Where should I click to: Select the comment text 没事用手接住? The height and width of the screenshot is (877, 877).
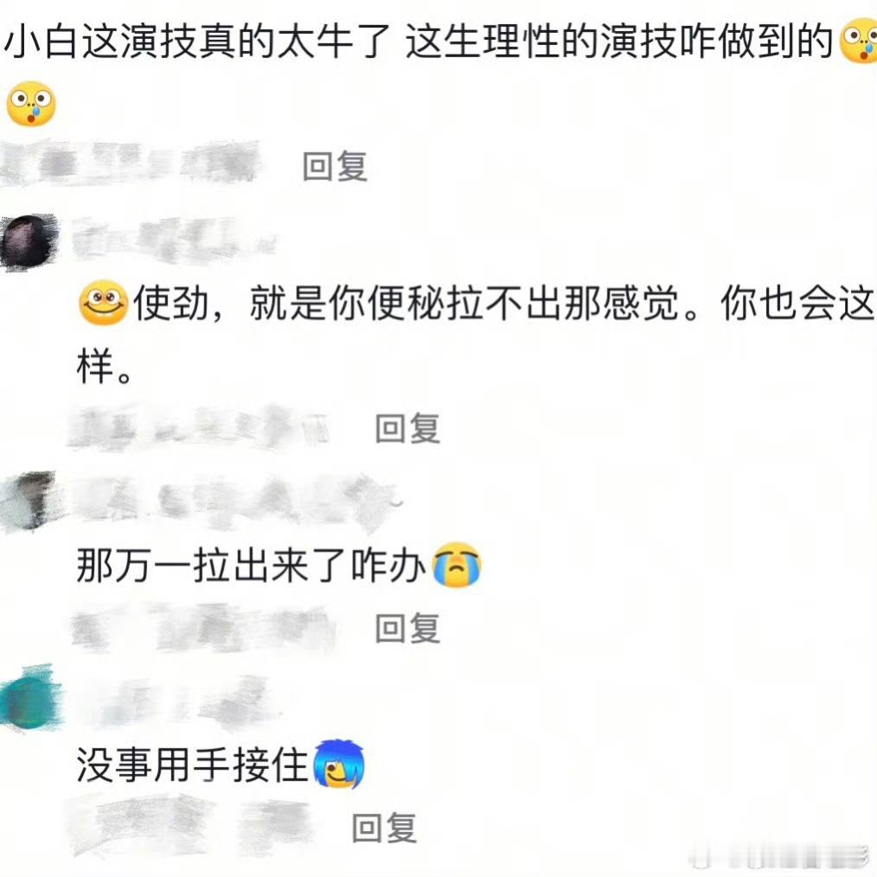coord(192,765)
